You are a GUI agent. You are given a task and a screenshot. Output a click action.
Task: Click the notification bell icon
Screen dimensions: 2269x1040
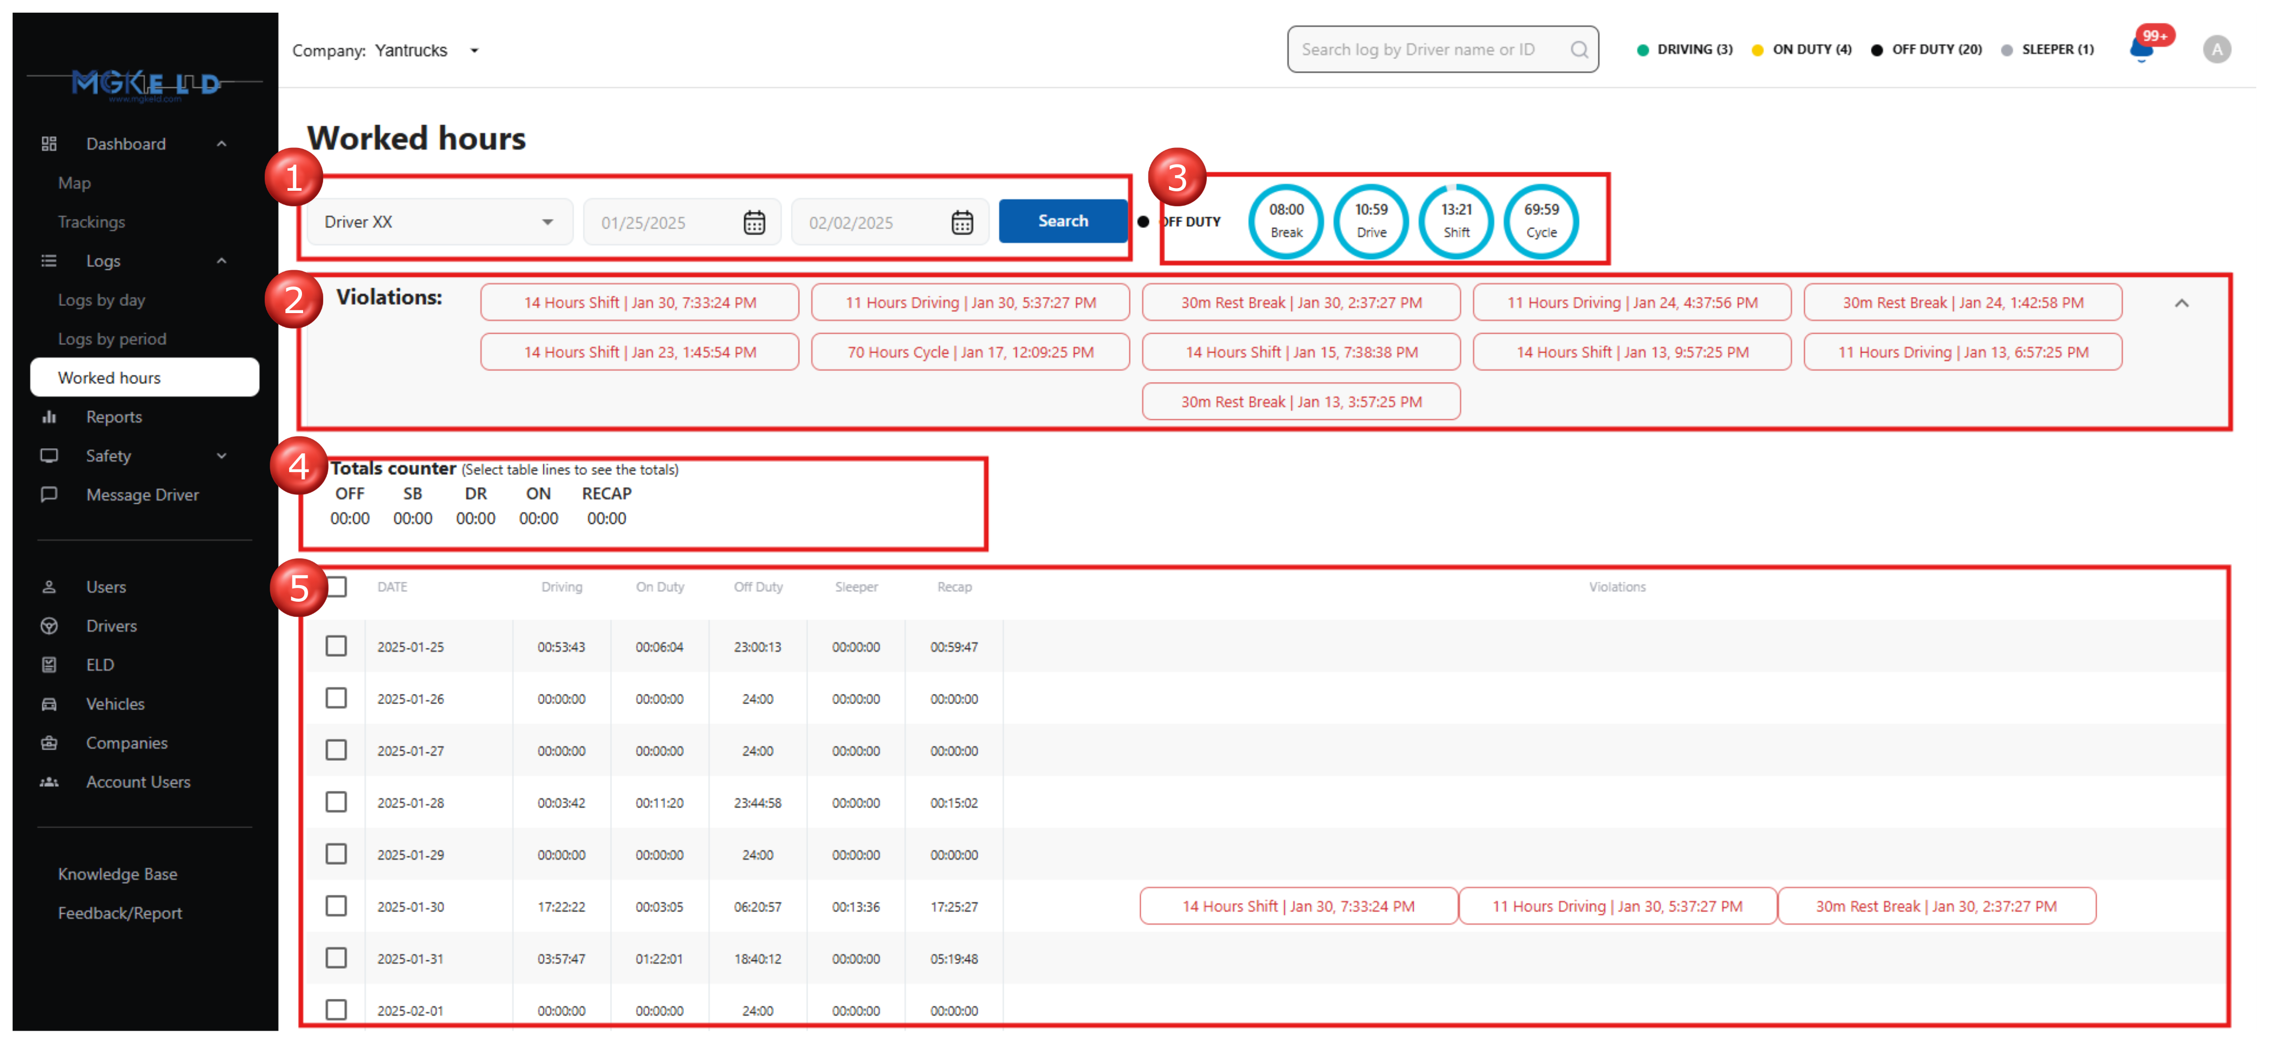coord(2141,49)
